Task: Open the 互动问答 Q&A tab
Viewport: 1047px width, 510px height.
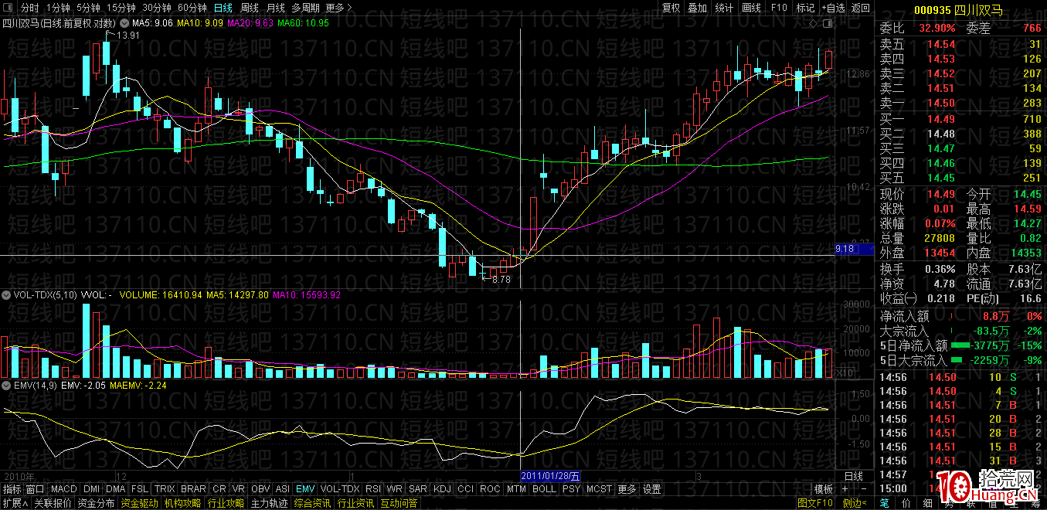Action: tap(399, 503)
